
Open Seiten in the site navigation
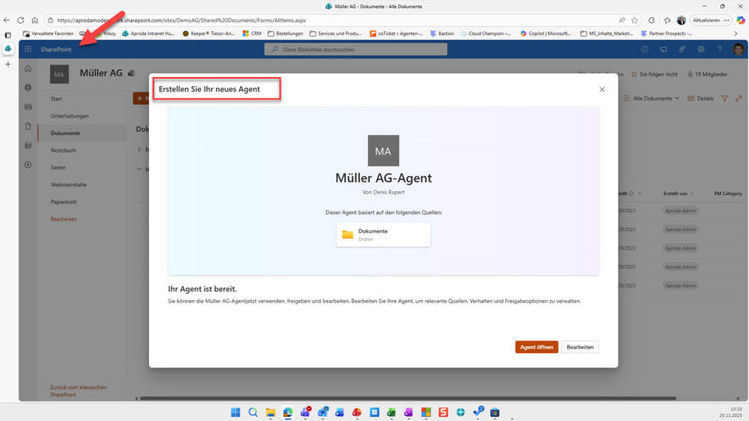tap(58, 168)
